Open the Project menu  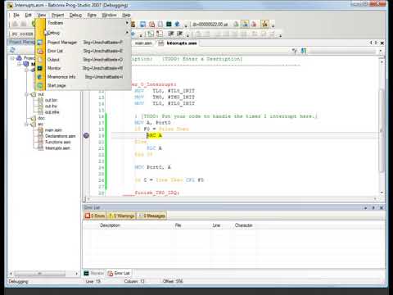pos(57,15)
